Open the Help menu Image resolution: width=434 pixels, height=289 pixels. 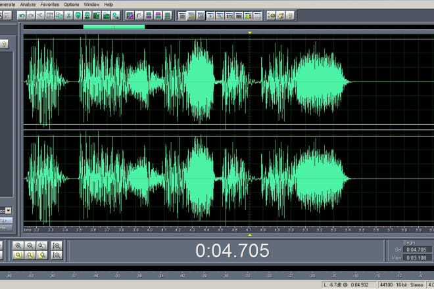point(108,5)
